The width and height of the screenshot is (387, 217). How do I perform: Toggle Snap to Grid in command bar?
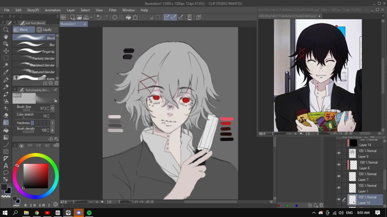click(181, 17)
